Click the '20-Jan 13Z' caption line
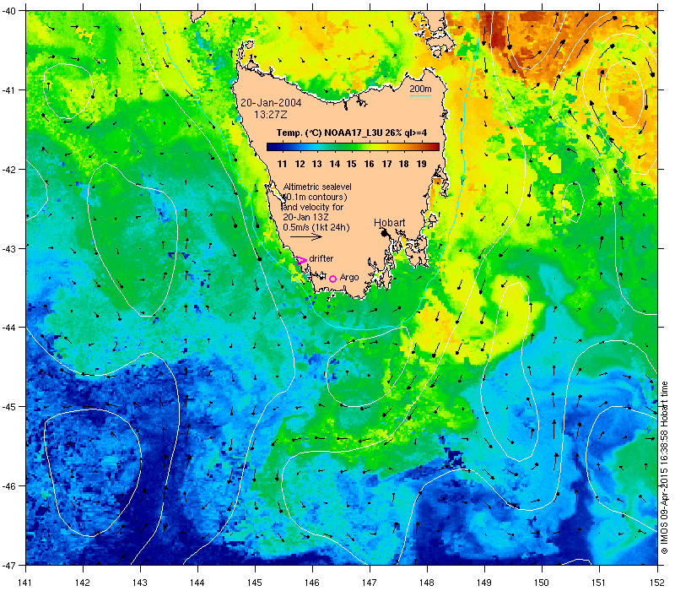Screen dimensions: 675x591 [305, 217]
